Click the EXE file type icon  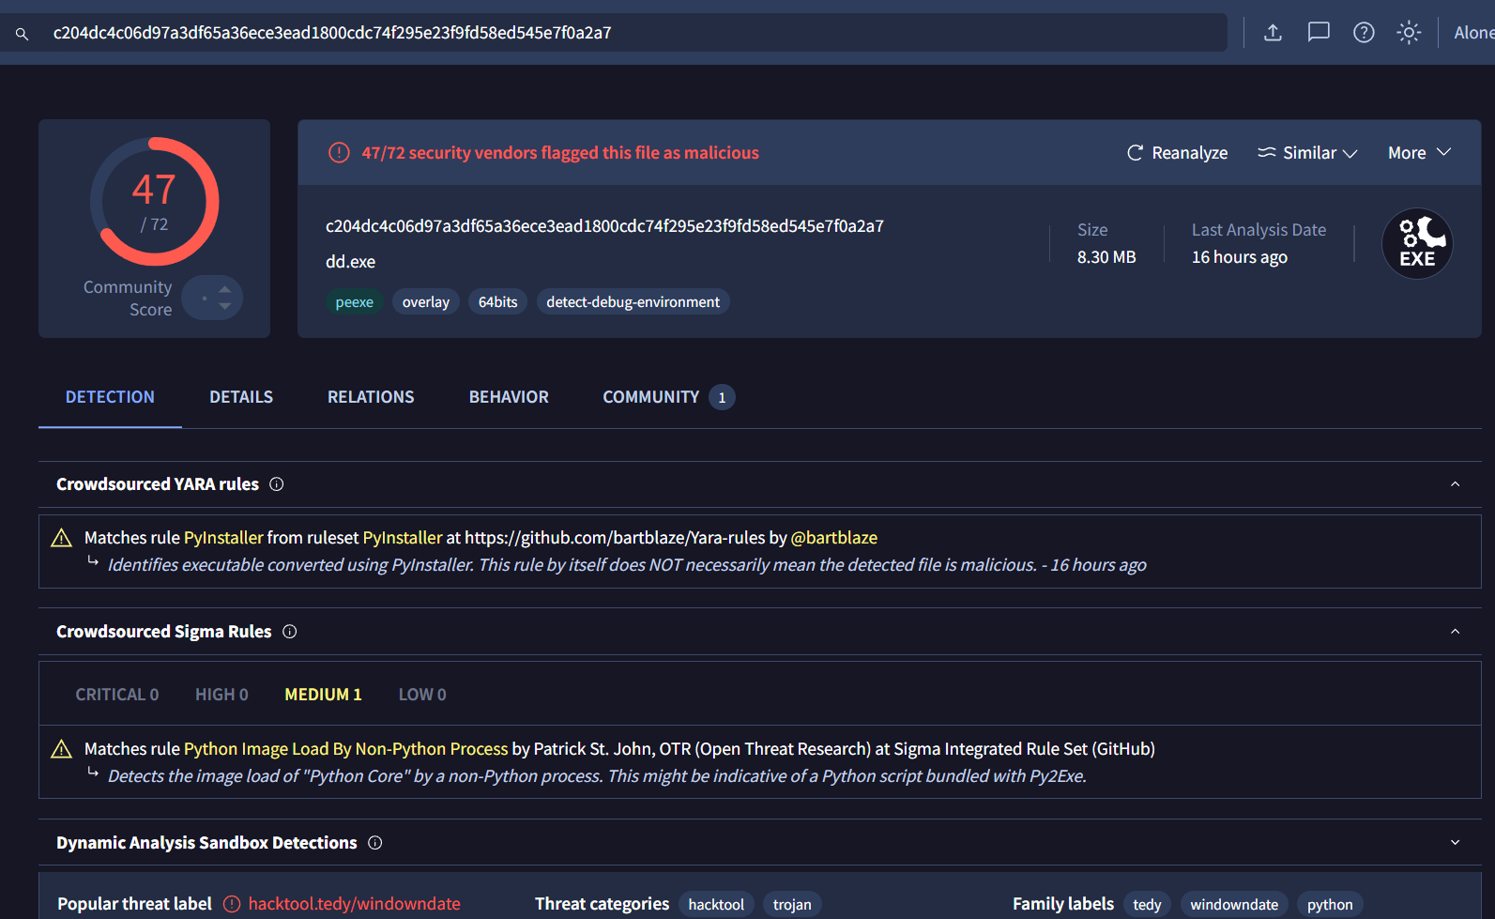[1417, 244]
